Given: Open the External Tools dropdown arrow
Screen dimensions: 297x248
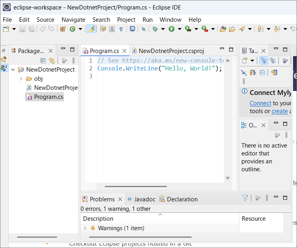Looking at the screenshot, I should (213, 29).
